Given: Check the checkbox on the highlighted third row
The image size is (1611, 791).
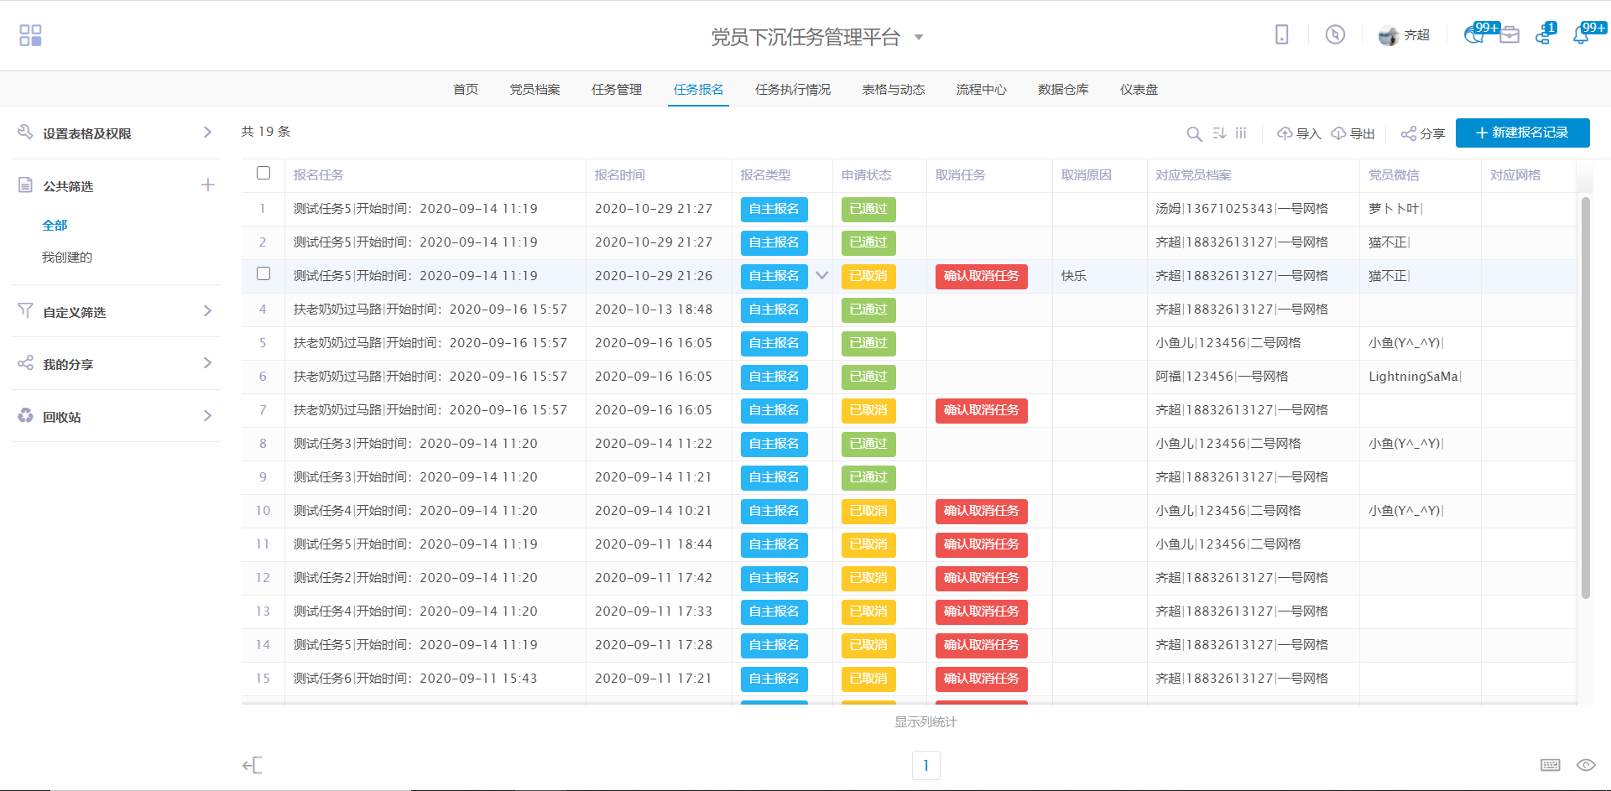Looking at the screenshot, I should point(263,274).
